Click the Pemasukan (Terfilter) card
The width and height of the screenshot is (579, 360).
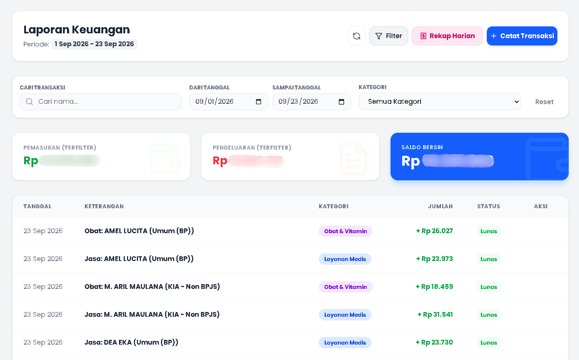pyautogui.click(x=101, y=157)
